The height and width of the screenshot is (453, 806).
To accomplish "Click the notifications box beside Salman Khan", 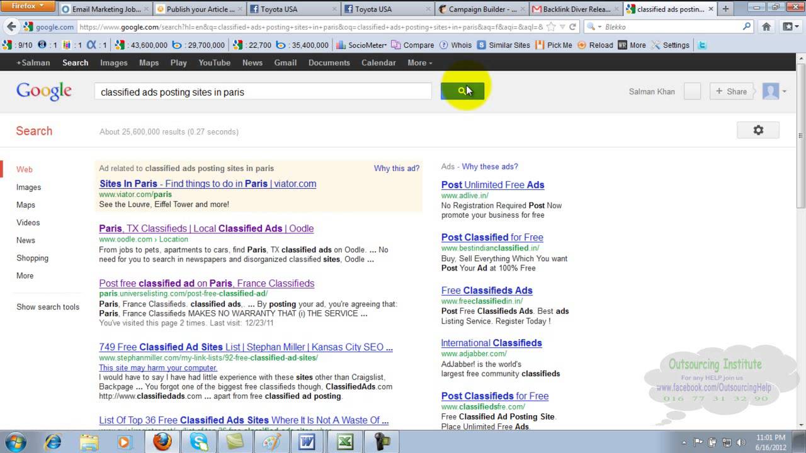I will tap(692, 91).
